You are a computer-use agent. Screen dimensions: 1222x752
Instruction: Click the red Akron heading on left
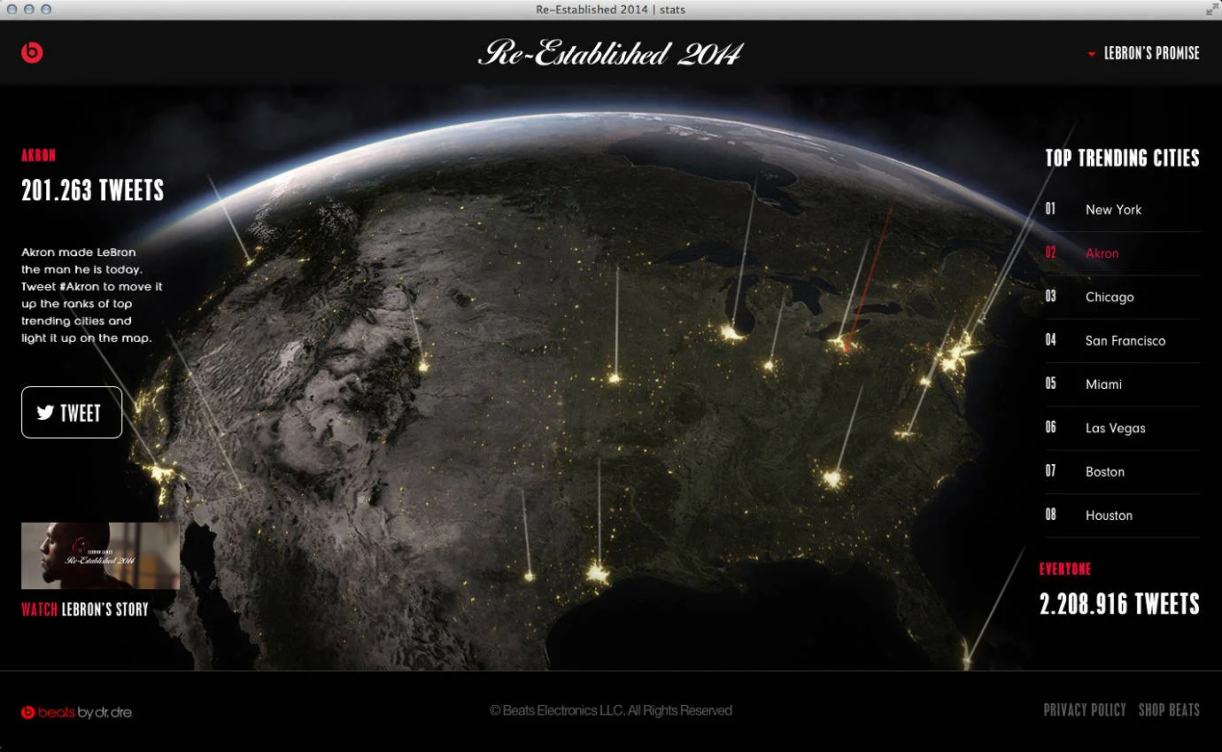point(39,156)
